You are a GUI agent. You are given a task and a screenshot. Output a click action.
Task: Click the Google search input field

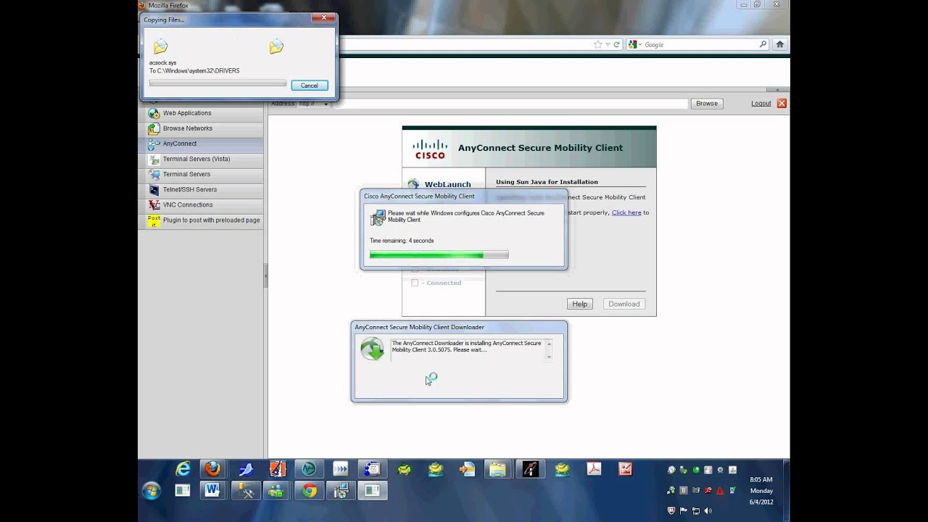pos(700,44)
